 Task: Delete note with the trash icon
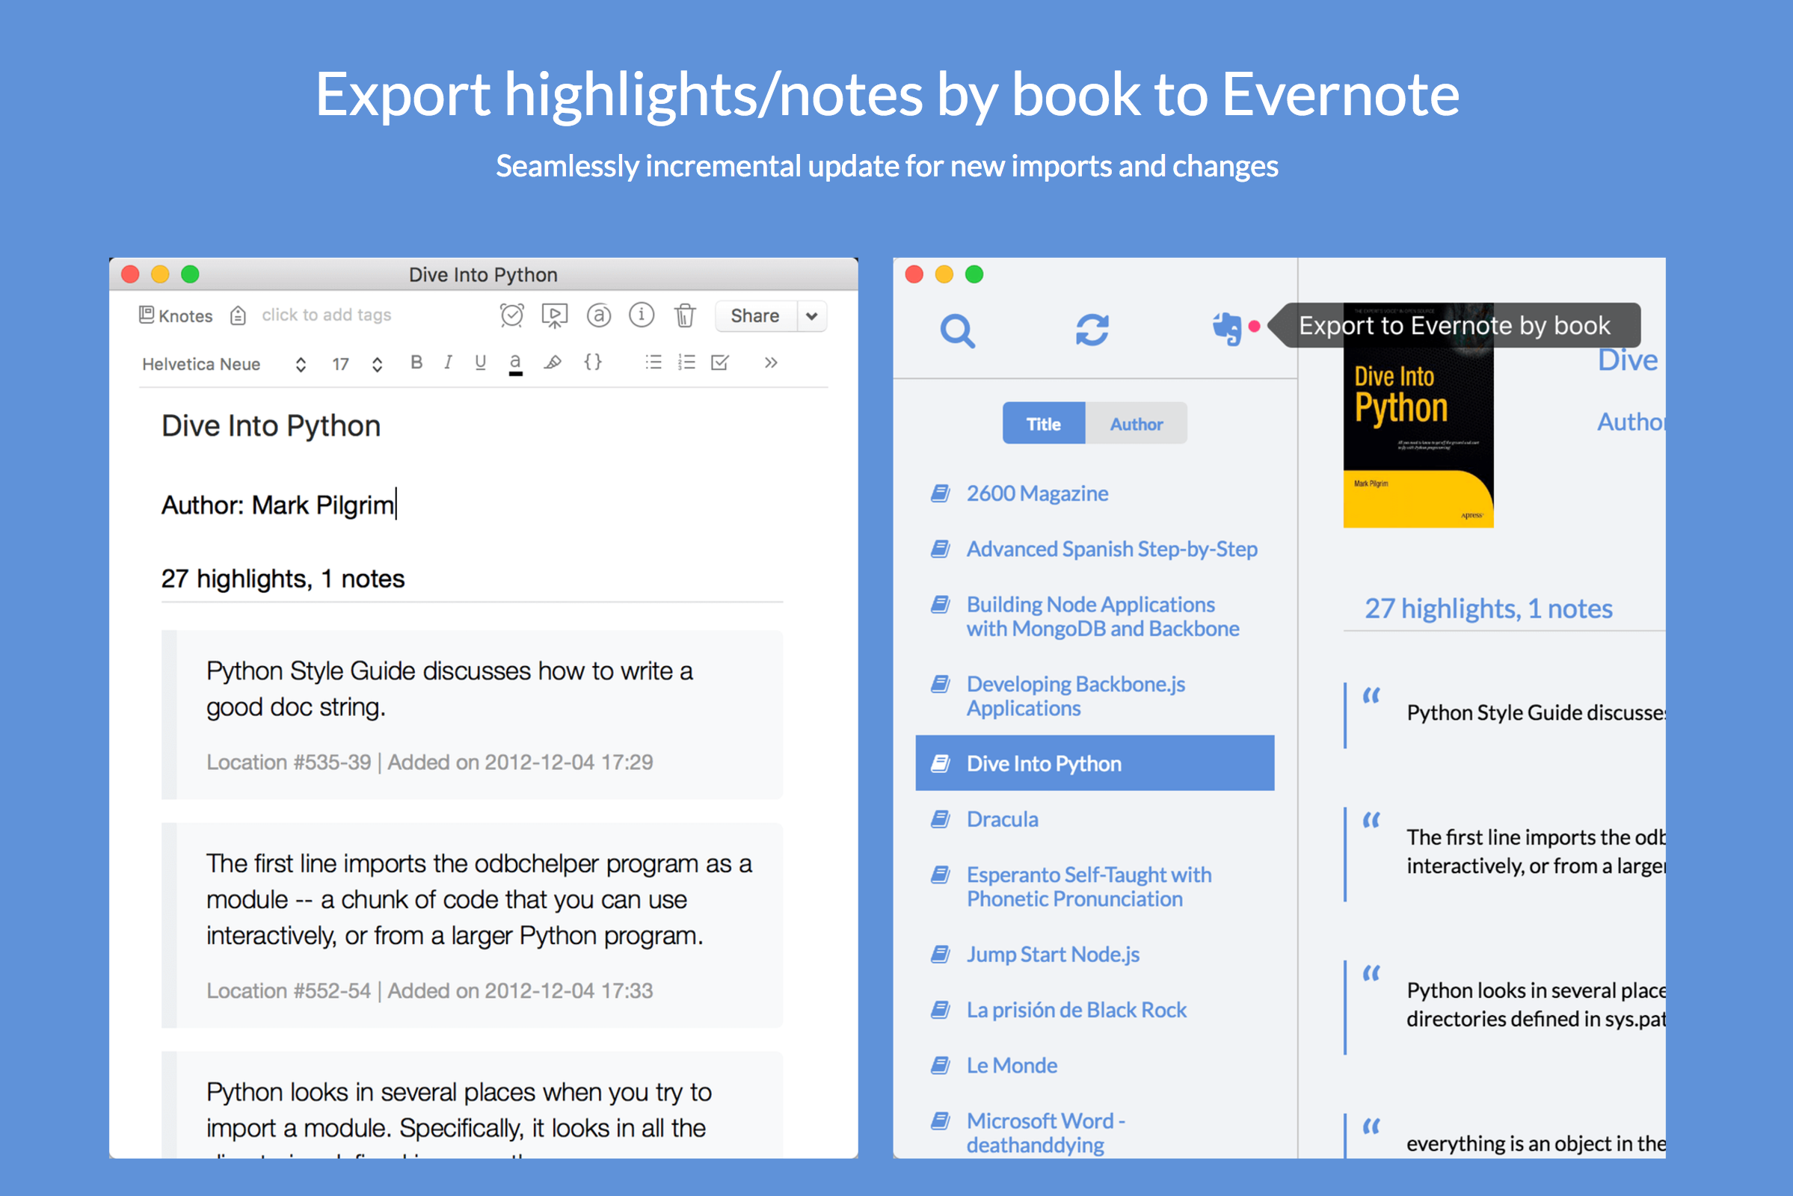coord(684,315)
